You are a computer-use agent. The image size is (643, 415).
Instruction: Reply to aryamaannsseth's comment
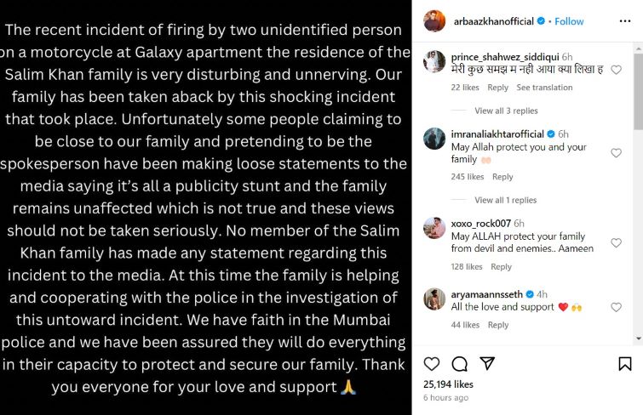pos(498,325)
